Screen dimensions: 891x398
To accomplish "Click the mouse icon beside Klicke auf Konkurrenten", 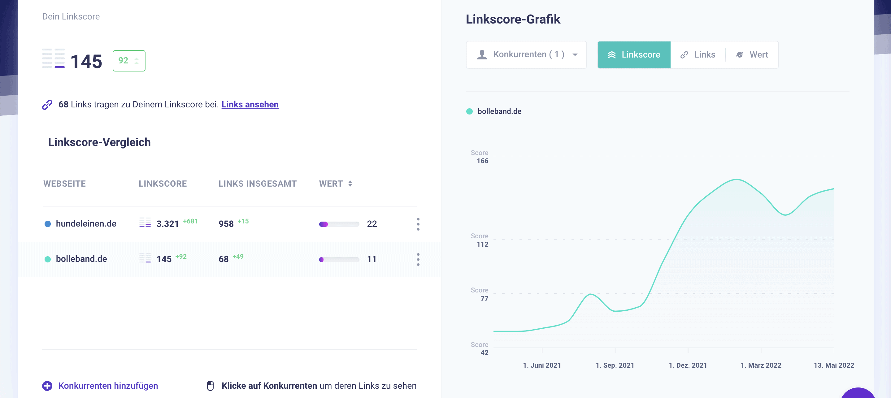I will click(210, 386).
